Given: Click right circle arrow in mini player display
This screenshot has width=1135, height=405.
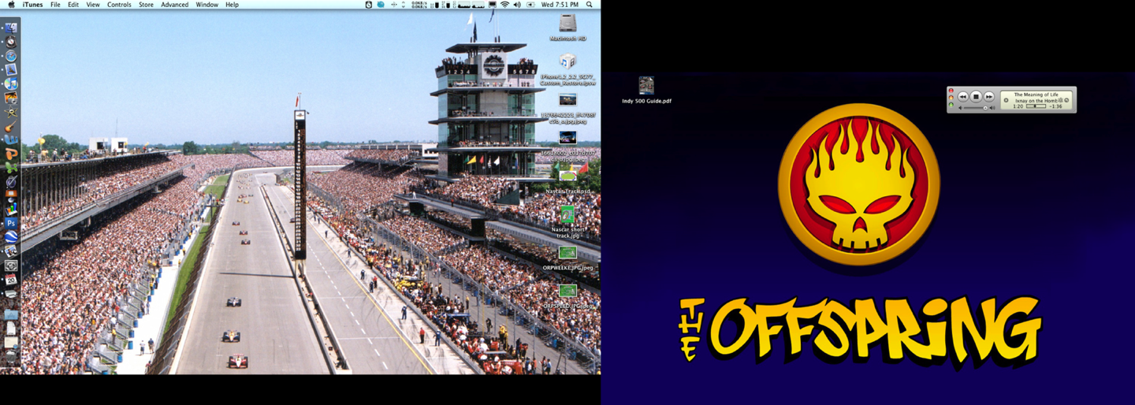Looking at the screenshot, I should (x=1066, y=100).
